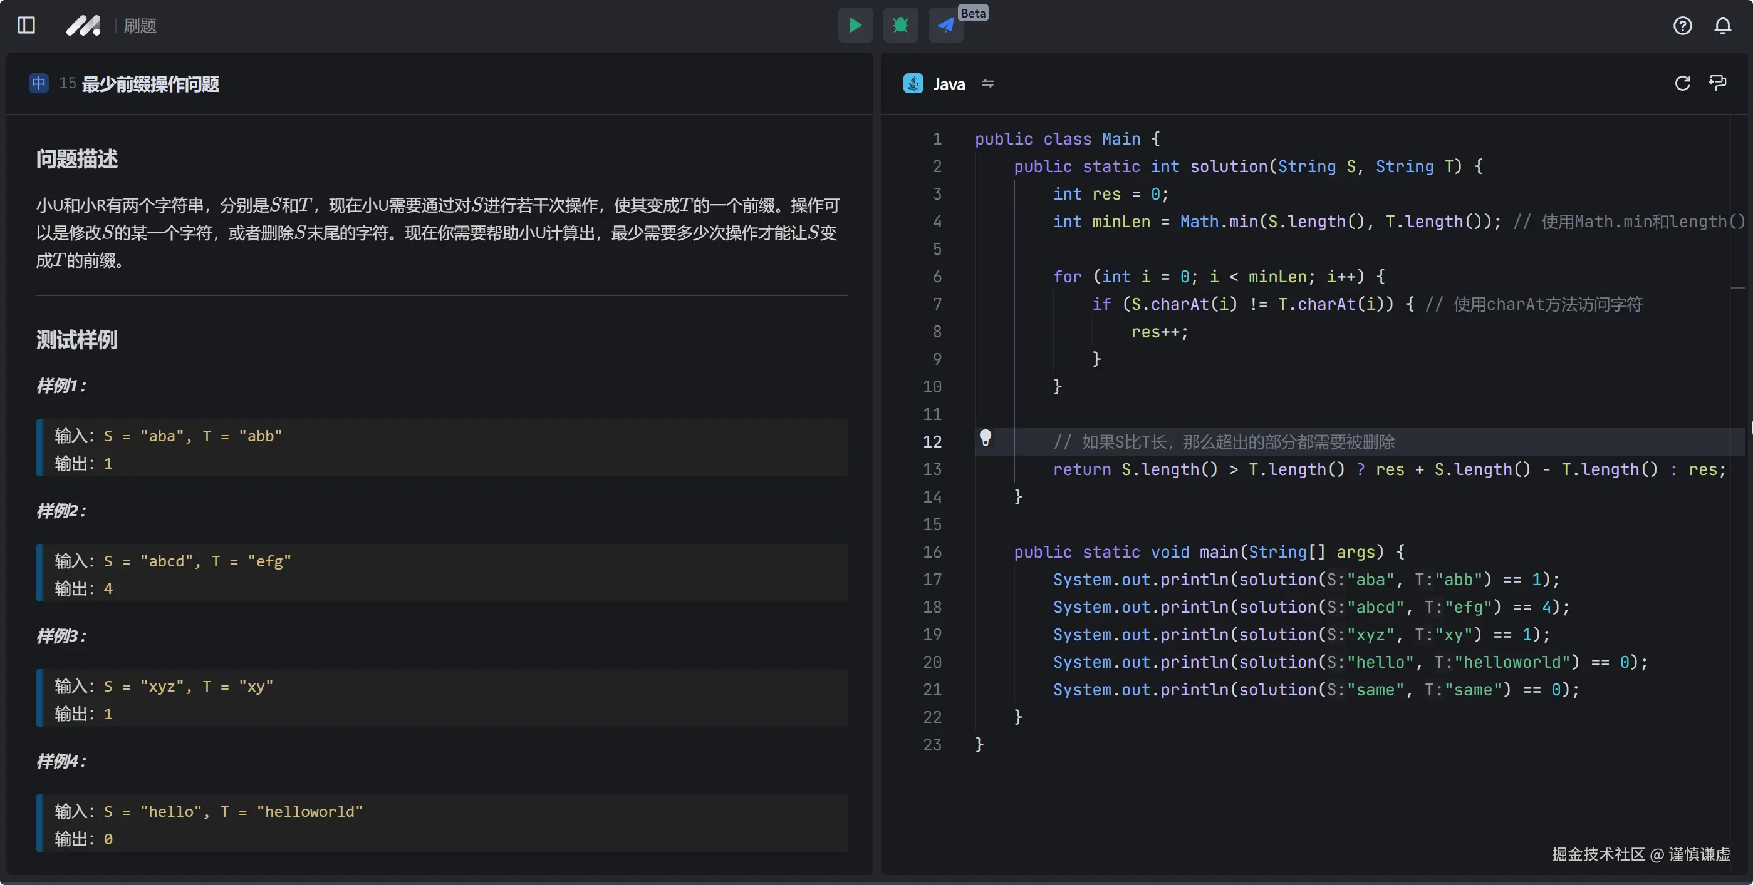Click editor minimap scrollbar on right

tap(1737, 287)
